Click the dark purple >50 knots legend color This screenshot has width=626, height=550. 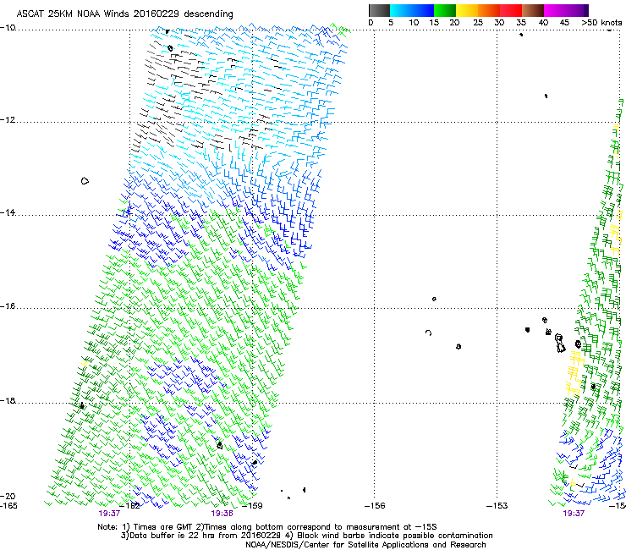(586, 10)
